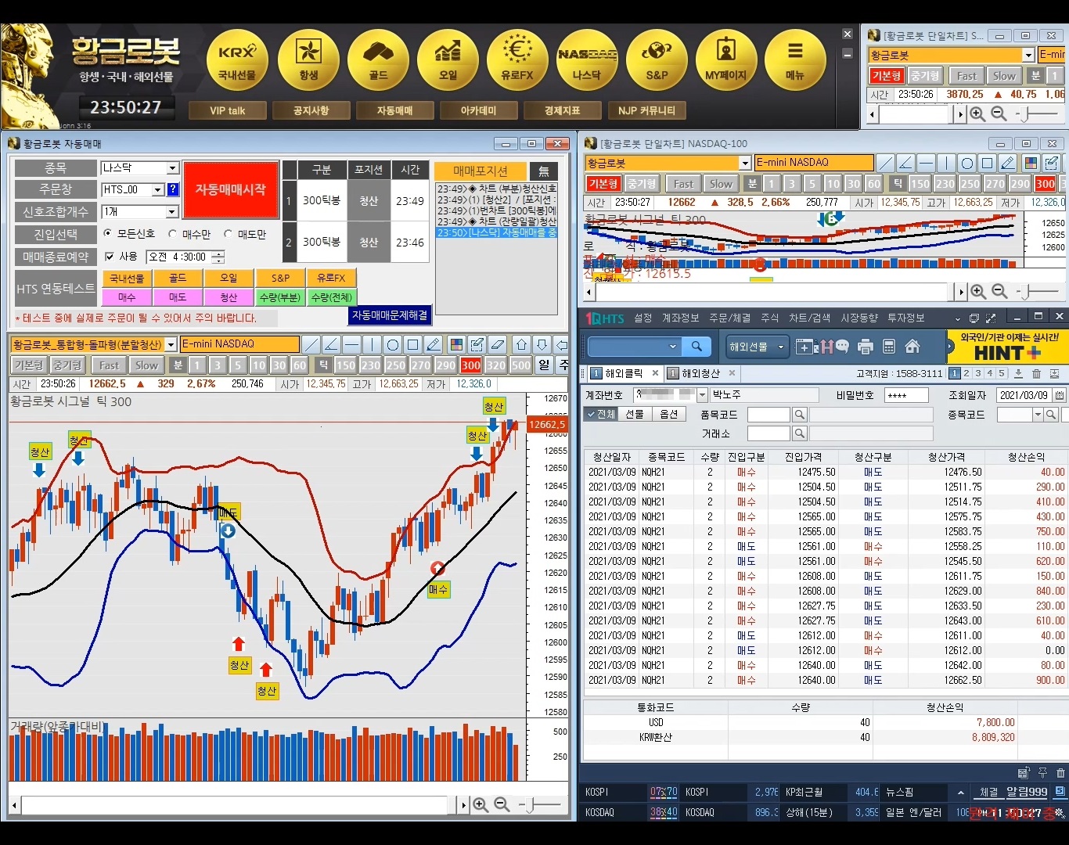1069x845 pixels.
Task: Select the horizontal line tool in main chart
Action: pos(351,344)
